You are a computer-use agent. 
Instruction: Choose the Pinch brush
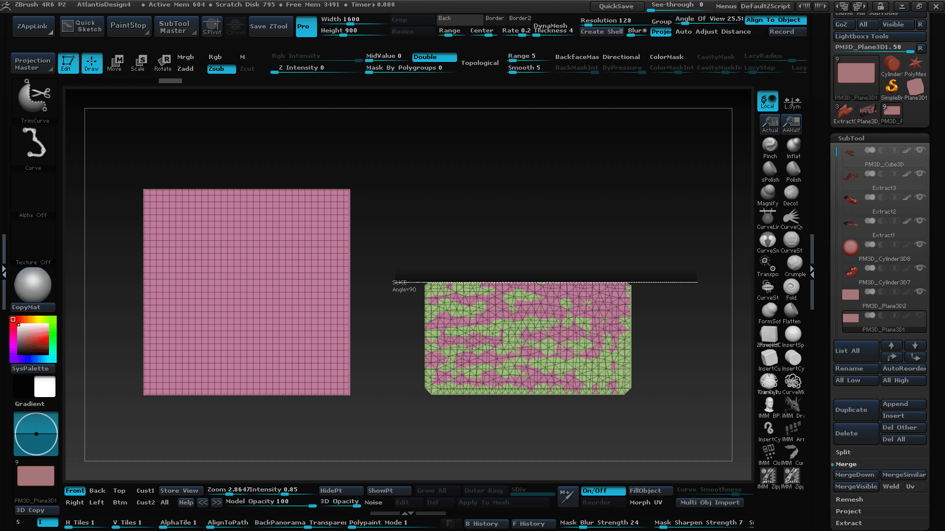click(770, 146)
